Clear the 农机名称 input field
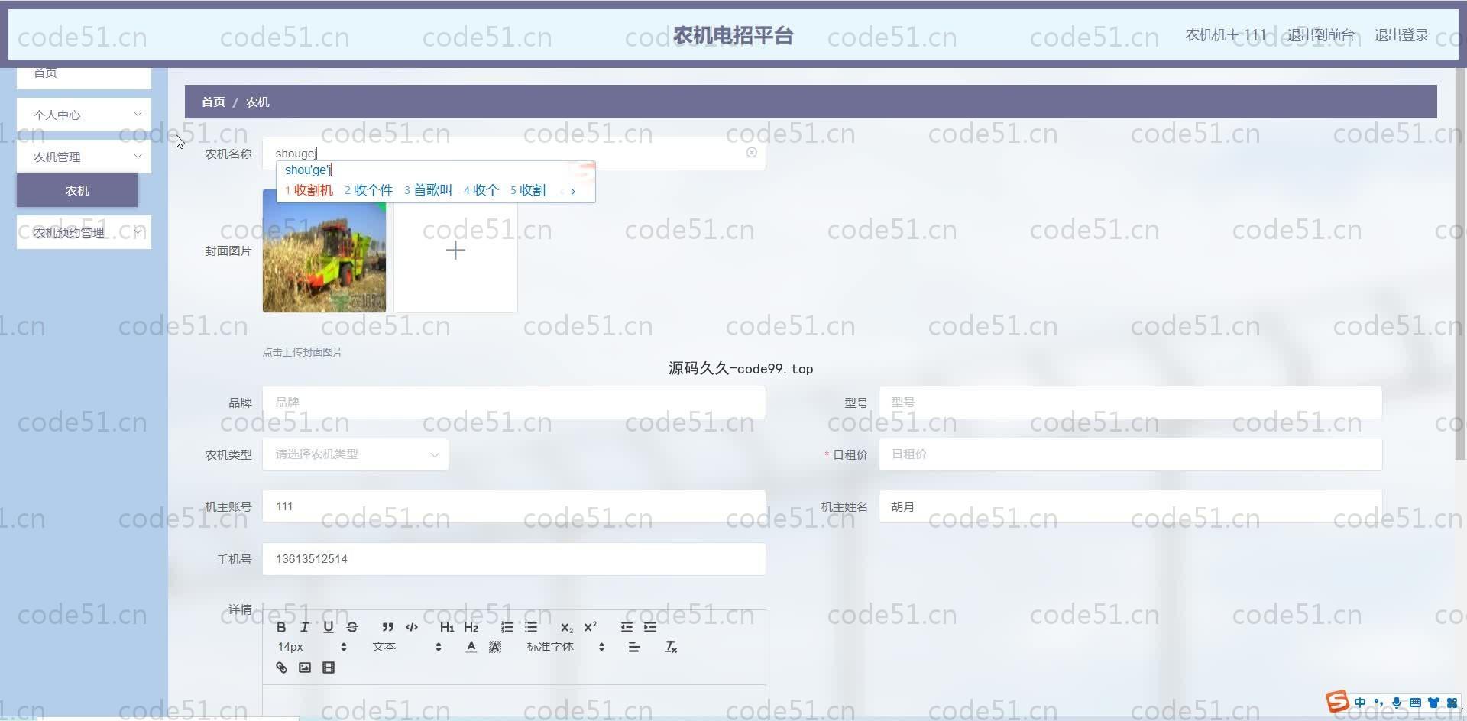This screenshot has width=1467, height=721. [x=752, y=153]
